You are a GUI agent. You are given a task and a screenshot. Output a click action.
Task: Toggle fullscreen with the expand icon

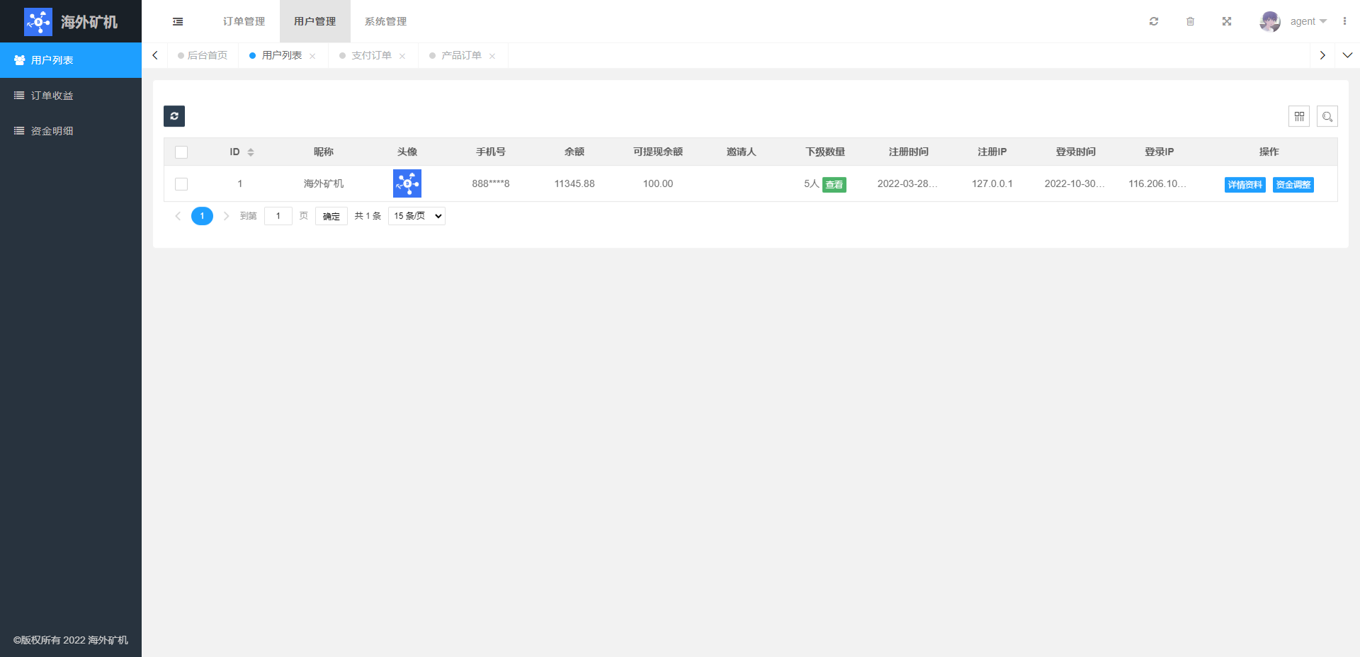1227,21
